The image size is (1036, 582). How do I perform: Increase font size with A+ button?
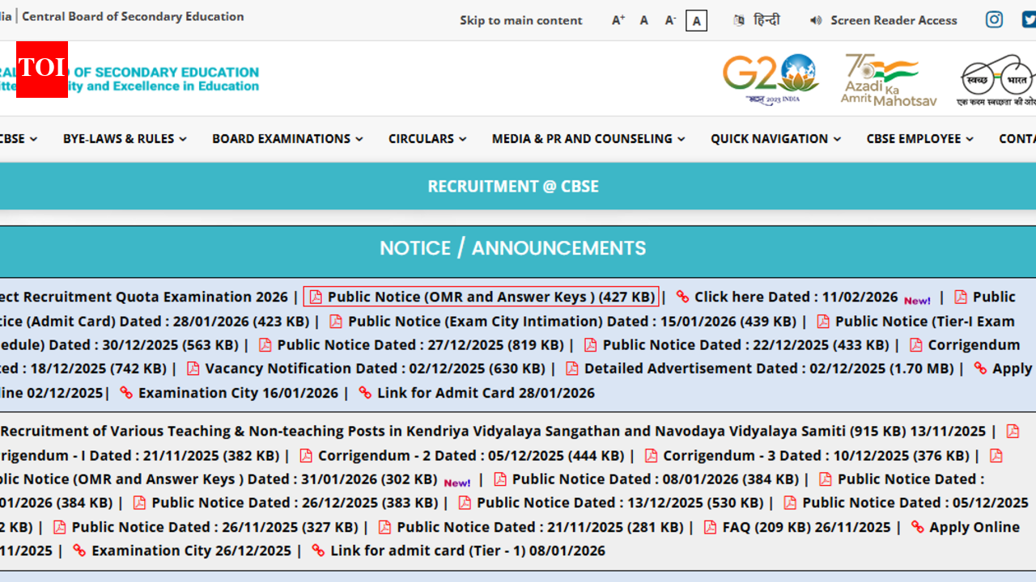[618, 20]
